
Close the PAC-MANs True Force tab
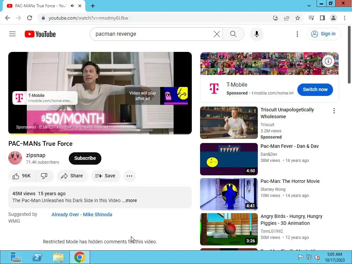pos(80,6)
